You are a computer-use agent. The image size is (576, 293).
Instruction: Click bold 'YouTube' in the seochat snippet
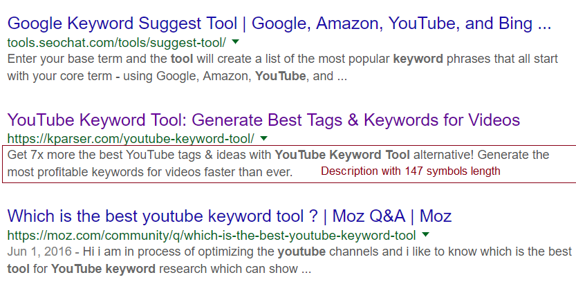pyautogui.click(x=280, y=76)
